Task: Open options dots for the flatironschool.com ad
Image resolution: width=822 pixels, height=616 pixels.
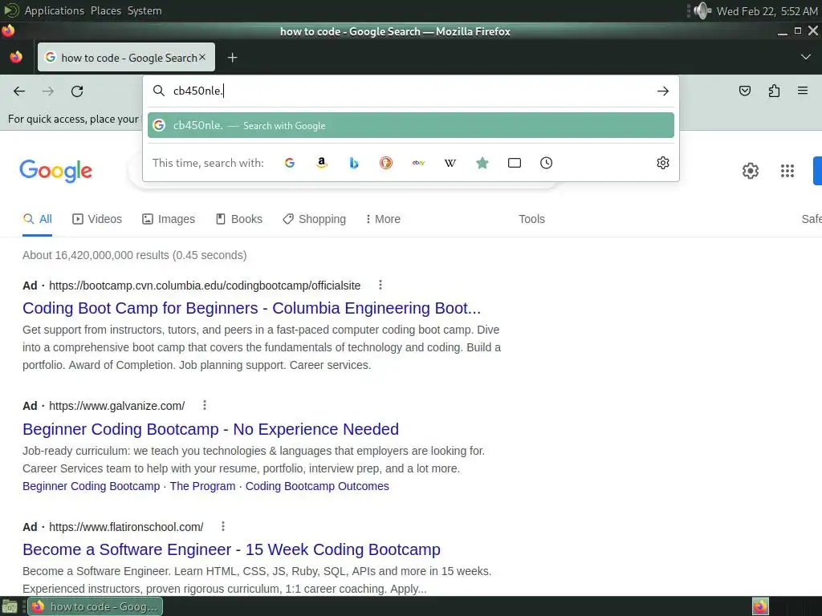Action: click(223, 526)
